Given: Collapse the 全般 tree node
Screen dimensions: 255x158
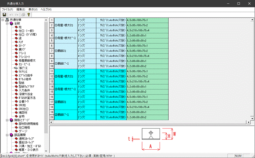Looking at the screenshot, I should click(7, 24).
